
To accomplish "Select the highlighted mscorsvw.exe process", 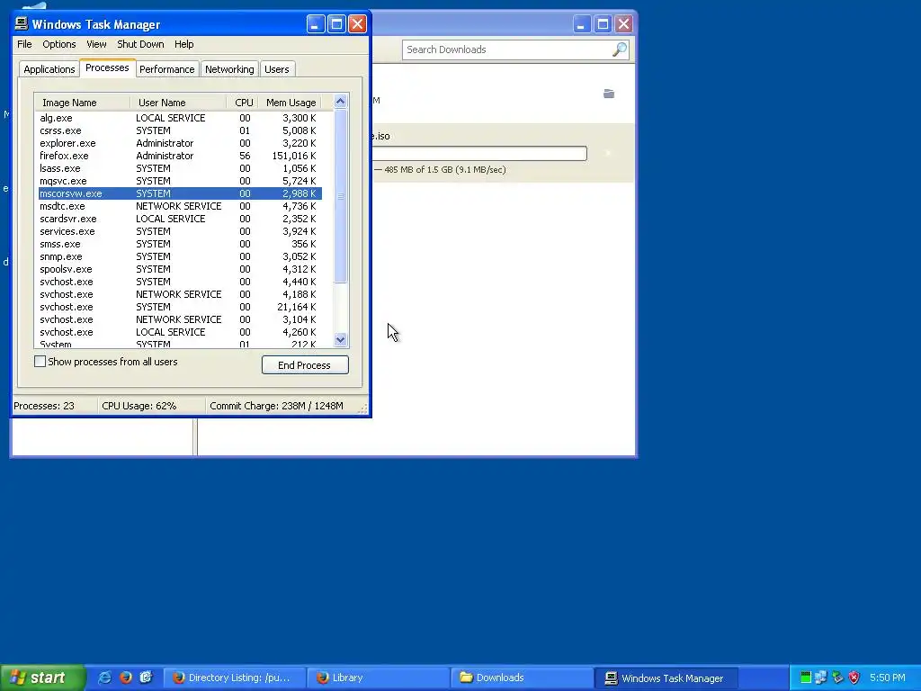I will click(179, 193).
